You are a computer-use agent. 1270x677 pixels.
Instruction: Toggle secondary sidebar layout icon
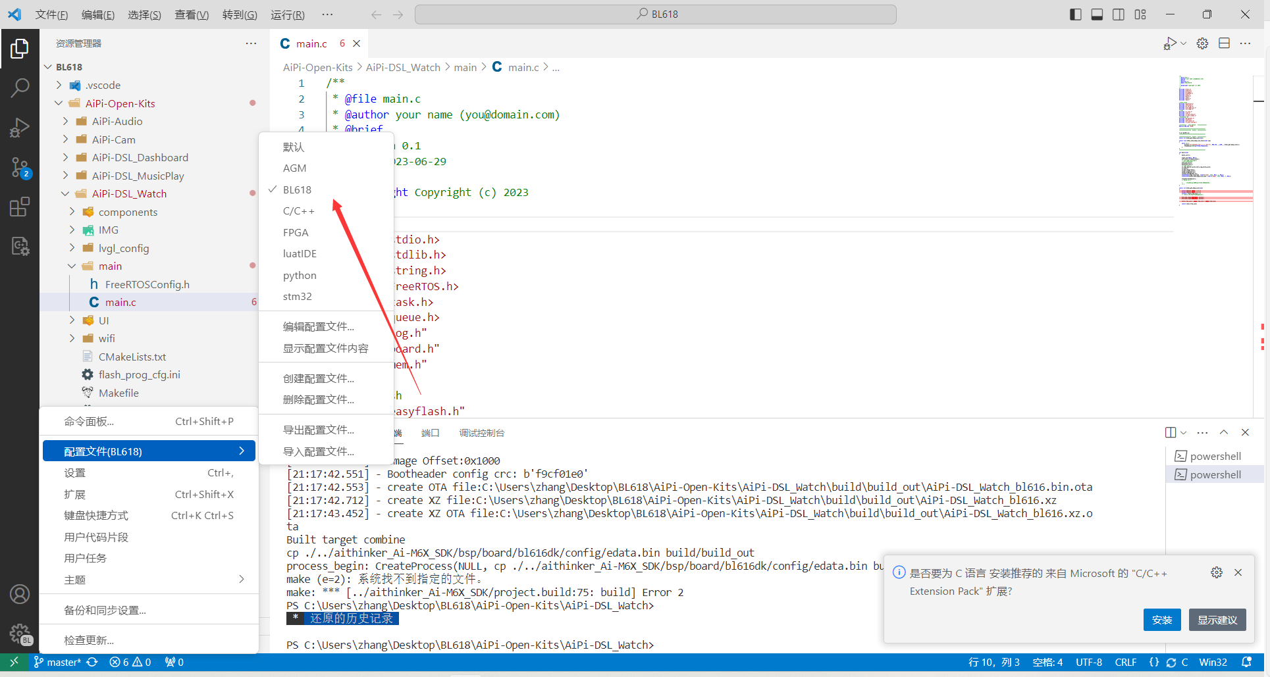[x=1119, y=14]
